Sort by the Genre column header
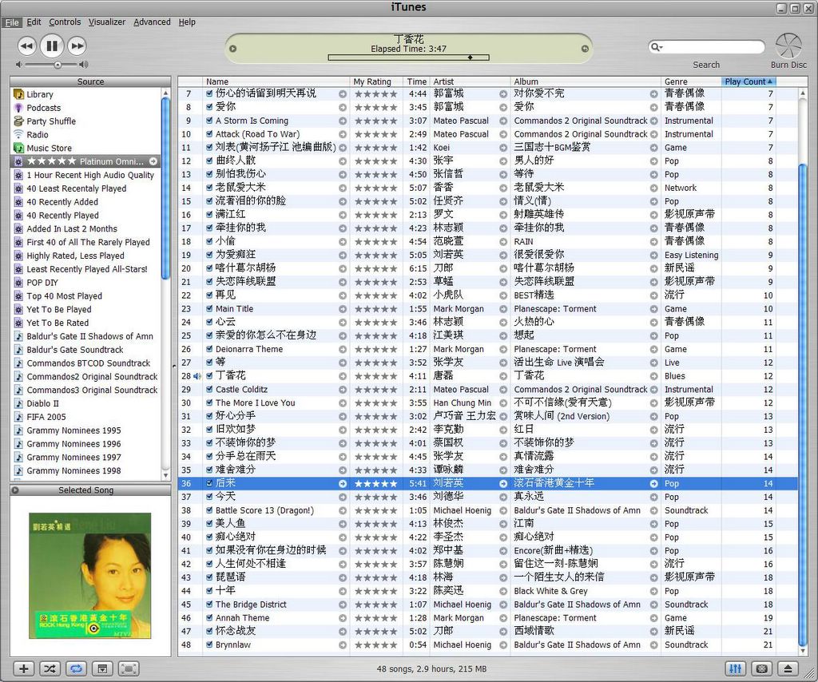 (x=691, y=81)
